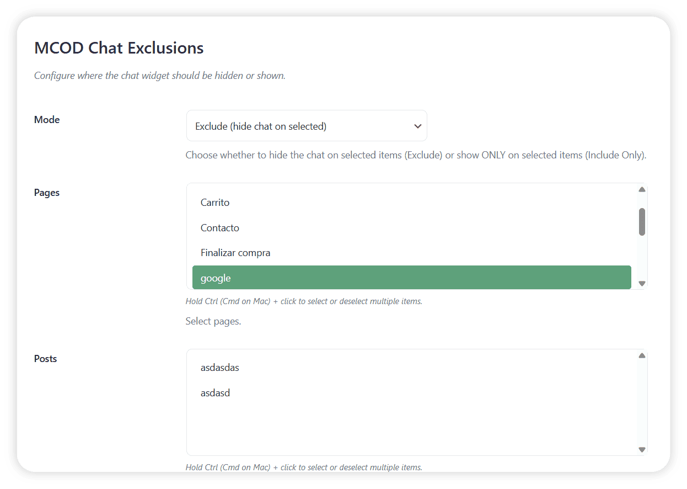The width and height of the screenshot is (687, 489).
Task: Click the MCOD Chat Exclusions heading
Action: [x=119, y=48]
